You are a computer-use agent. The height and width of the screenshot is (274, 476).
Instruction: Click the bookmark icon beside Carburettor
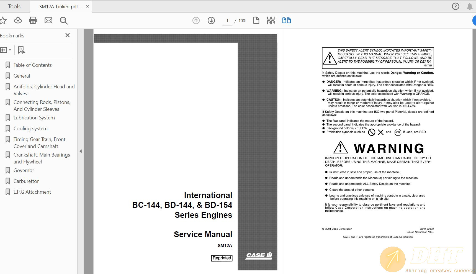pyautogui.click(x=8, y=181)
